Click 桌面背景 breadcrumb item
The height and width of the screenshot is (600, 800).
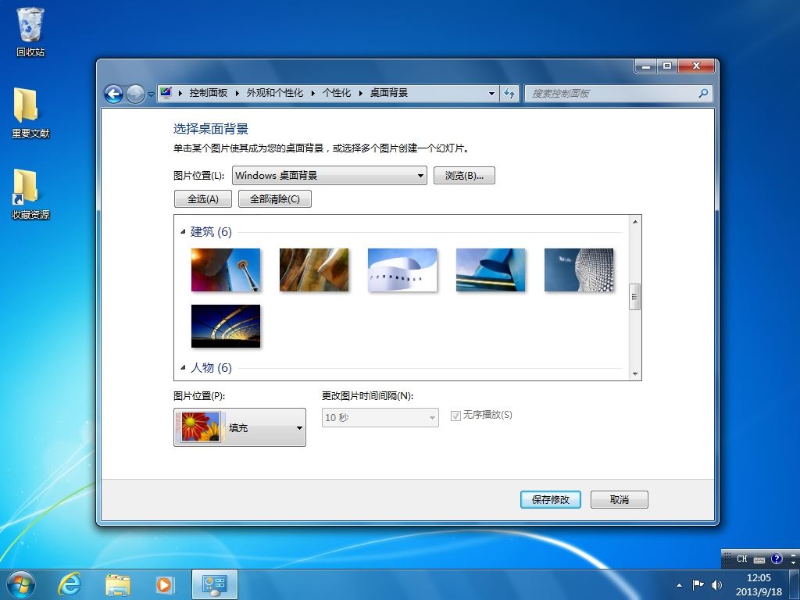pyautogui.click(x=389, y=93)
